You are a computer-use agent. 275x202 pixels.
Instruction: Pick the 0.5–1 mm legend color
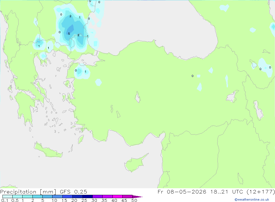pos(18,196)
